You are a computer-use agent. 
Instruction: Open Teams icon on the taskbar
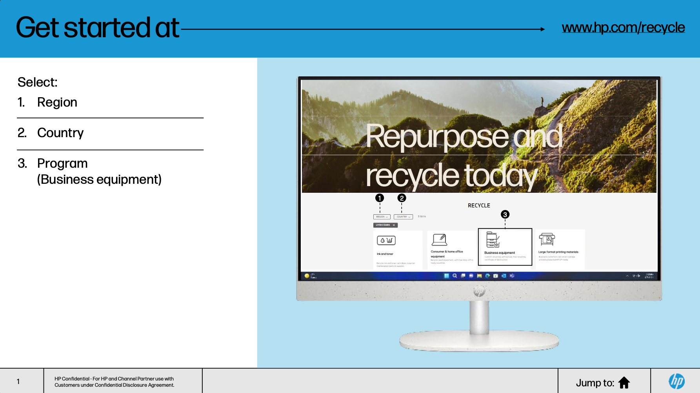[x=512, y=276]
